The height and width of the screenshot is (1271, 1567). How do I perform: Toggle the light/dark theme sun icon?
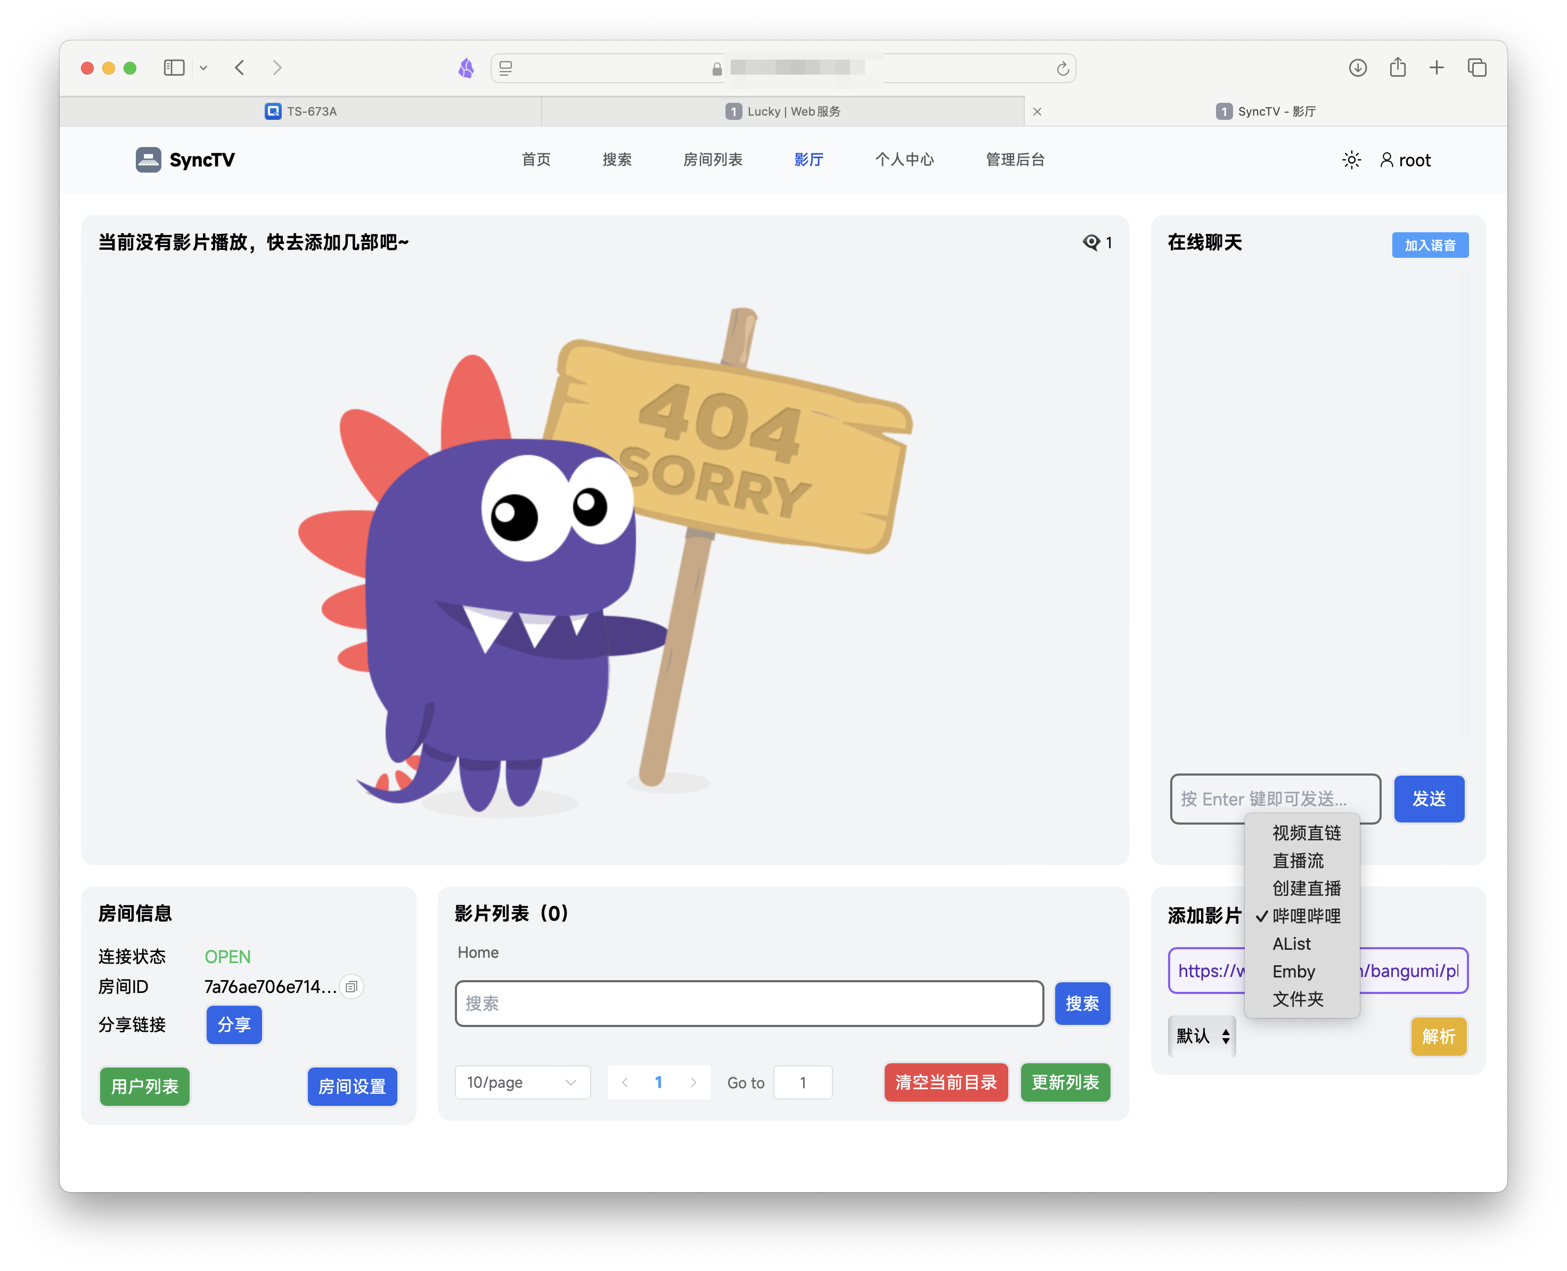[1351, 160]
